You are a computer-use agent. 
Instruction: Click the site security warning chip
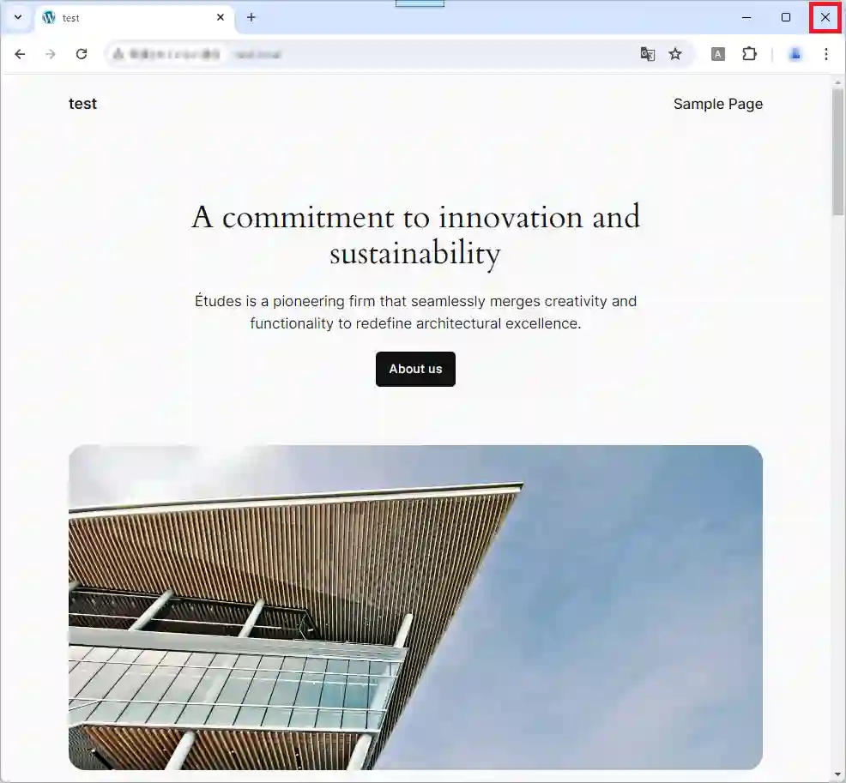[x=166, y=54]
